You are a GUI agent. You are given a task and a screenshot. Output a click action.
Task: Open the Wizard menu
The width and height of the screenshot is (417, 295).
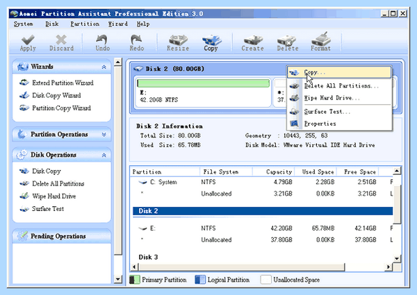click(118, 24)
